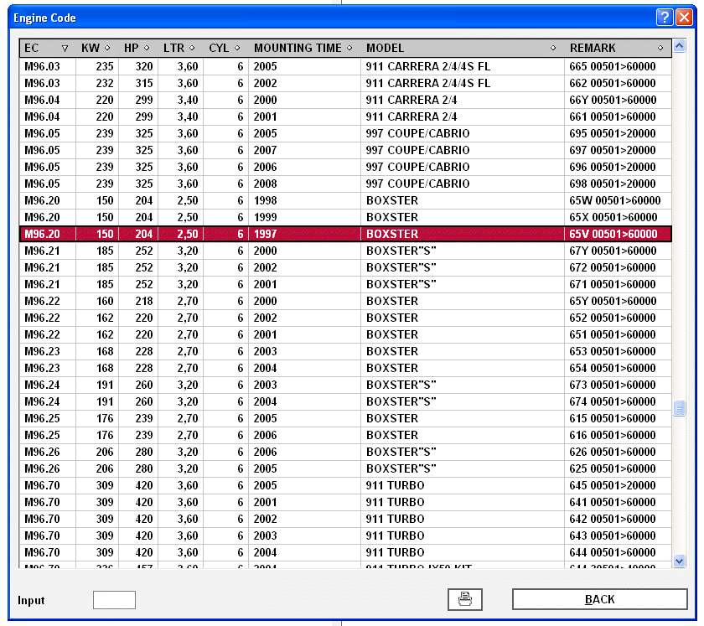704x626 pixels.
Task: Click the printer icon button
Action: (465, 599)
